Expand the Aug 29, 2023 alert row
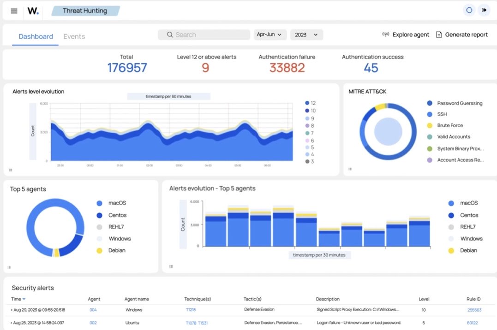Viewport: 497px width, 330px height. coord(12,310)
